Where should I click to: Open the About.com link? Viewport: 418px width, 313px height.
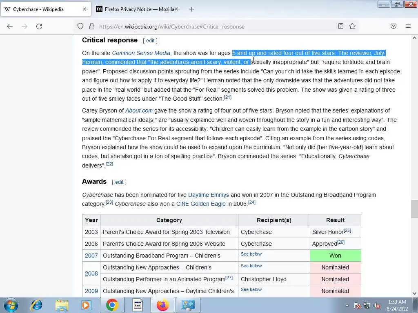coord(139,110)
